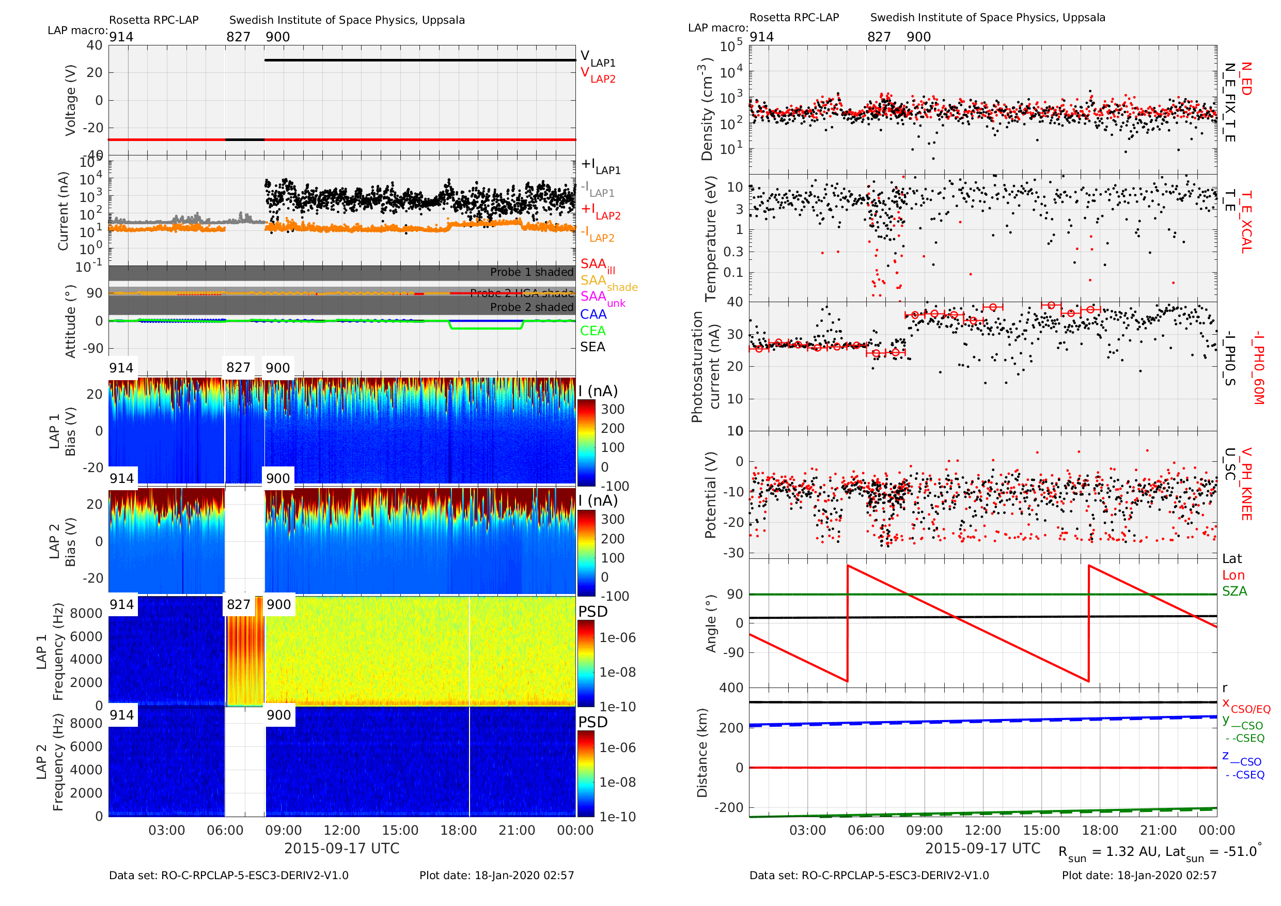The image size is (1281, 906).
Task: Click the LAP 2 frequency PSD colorbar
Action: coord(586,774)
